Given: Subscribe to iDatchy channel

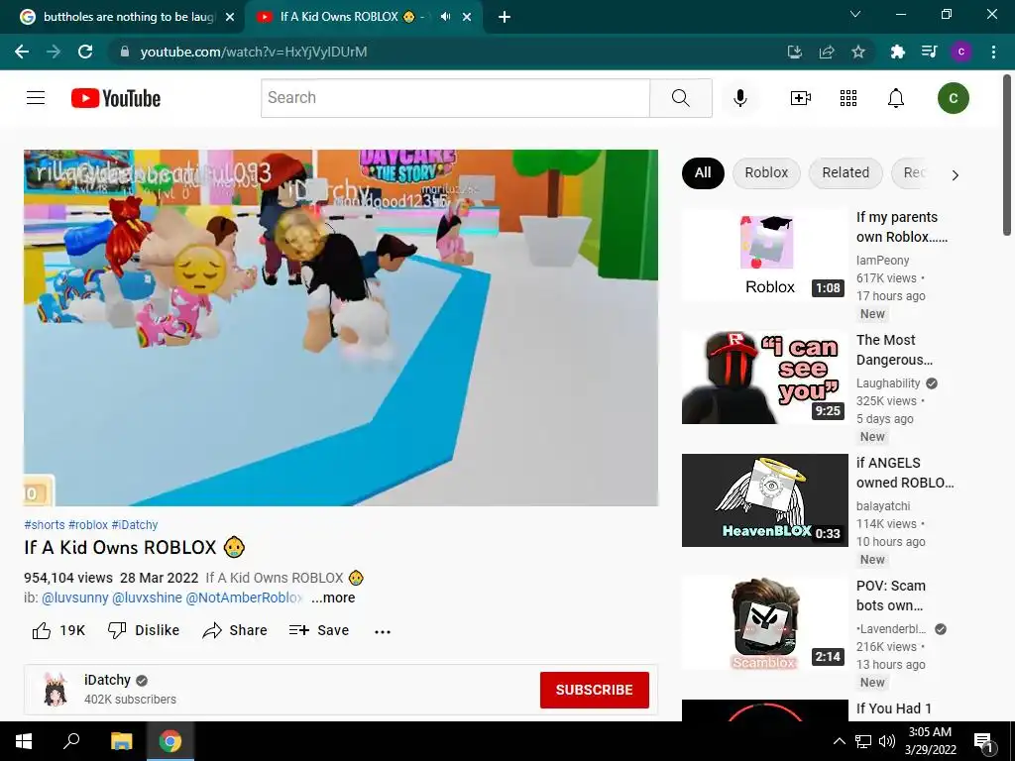Looking at the screenshot, I should pyautogui.click(x=595, y=690).
